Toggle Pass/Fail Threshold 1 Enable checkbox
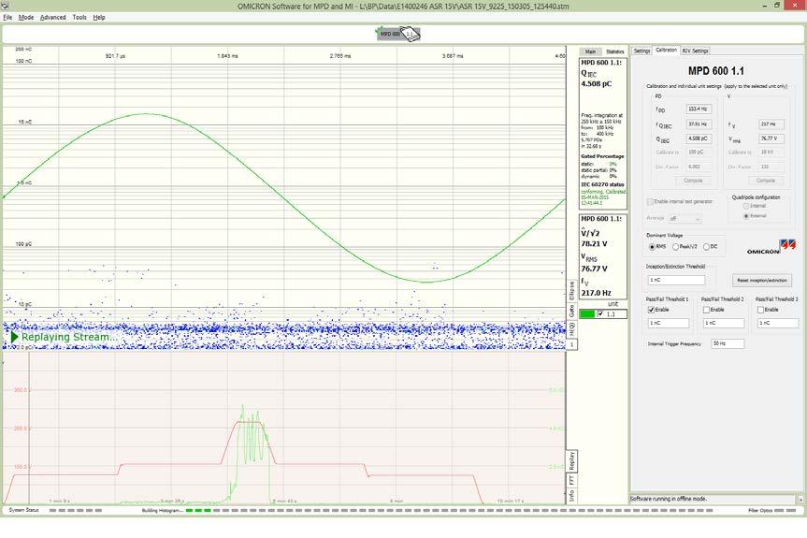Viewport: 807px width, 538px height. pos(651,310)
